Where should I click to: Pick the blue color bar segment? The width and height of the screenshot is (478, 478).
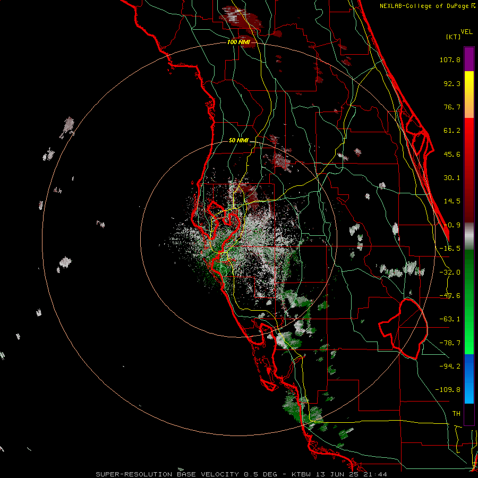(x=469, y=379)
